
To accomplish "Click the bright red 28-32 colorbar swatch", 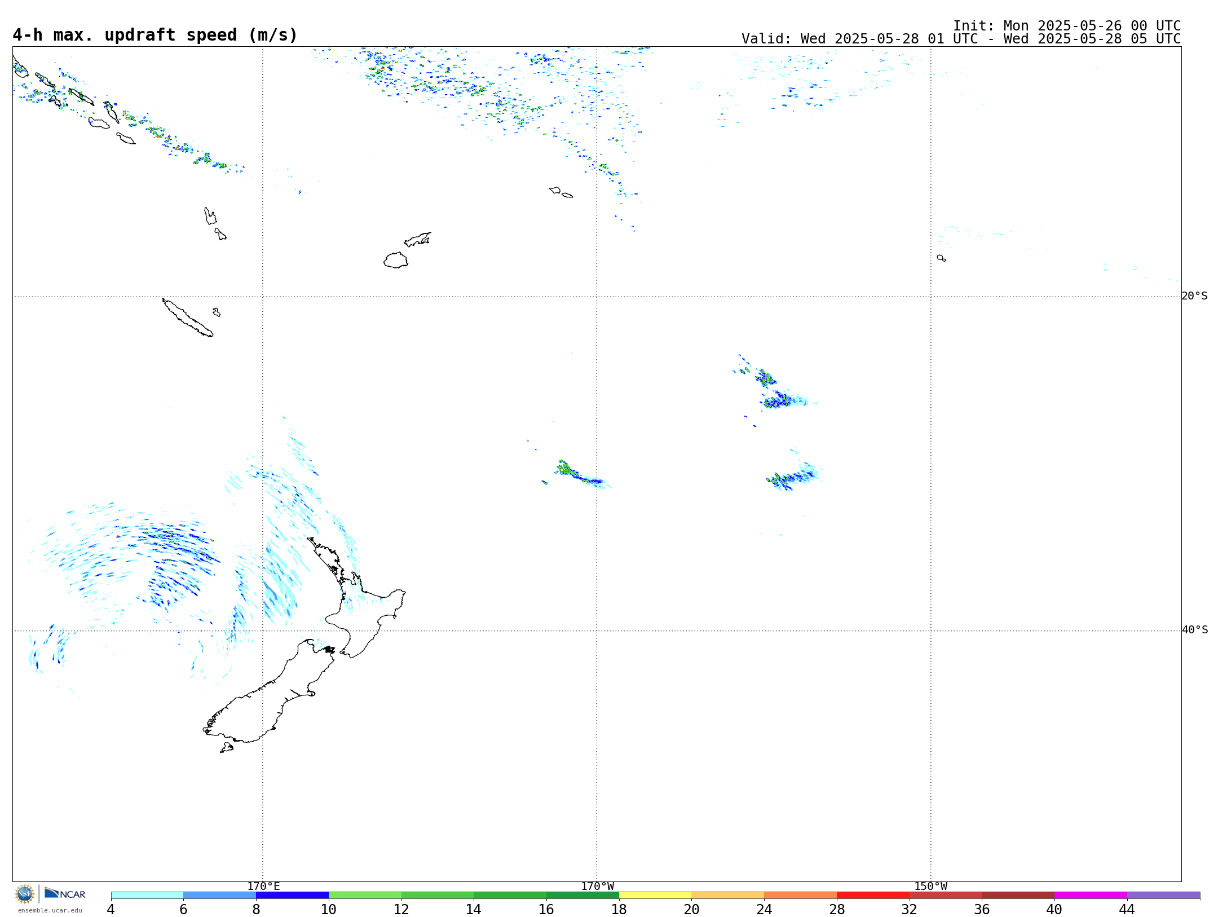I will click(873, 895).
